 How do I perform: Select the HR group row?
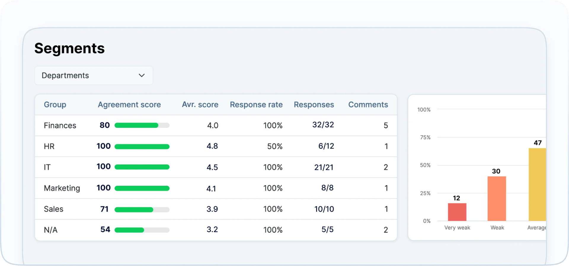[216, 146]
